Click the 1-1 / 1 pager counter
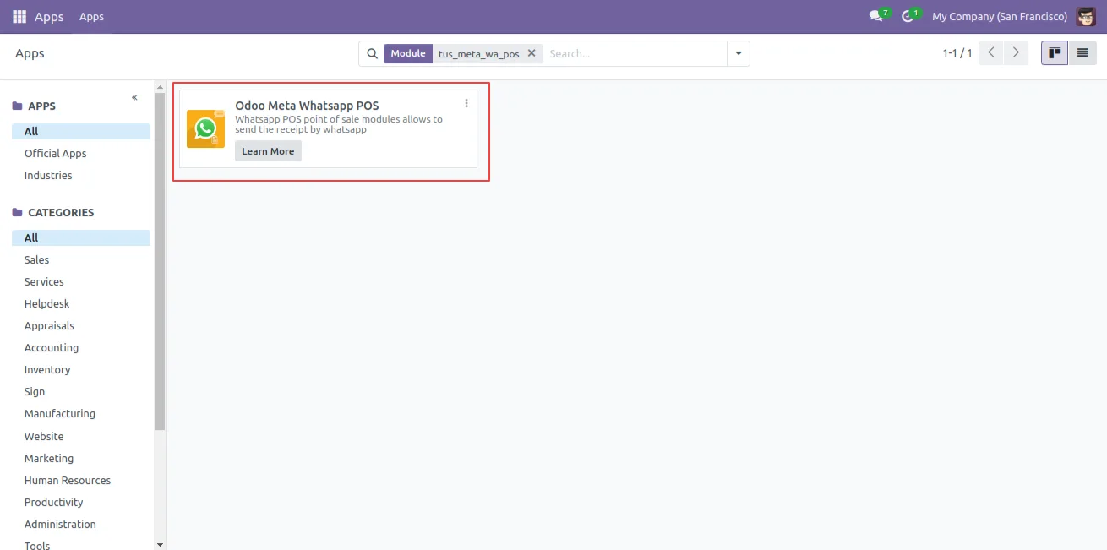Image resolution: width=1107 pixels, height=550 pixels. [x=957, y=53]
